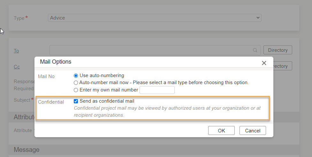
Task: Click the To link
Action: click(x=16, y=51)
